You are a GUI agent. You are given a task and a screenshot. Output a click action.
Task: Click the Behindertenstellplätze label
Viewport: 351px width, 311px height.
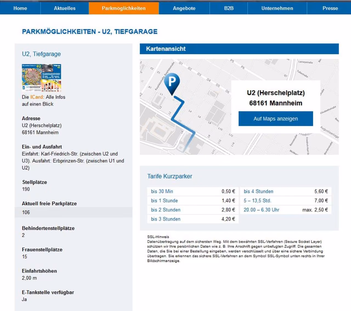click(x=48, y=228)
